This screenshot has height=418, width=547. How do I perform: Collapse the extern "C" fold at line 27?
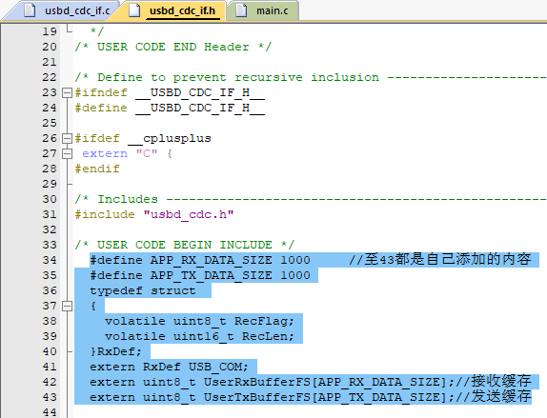coord(67,153)
